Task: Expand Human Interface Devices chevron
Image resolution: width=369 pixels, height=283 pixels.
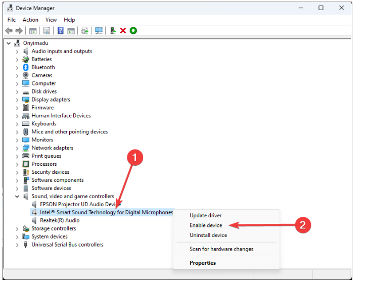Action: point(17,116)
